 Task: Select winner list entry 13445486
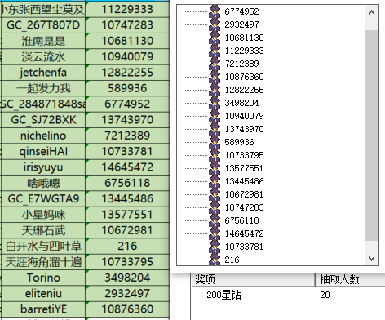[x=244, y=181]
